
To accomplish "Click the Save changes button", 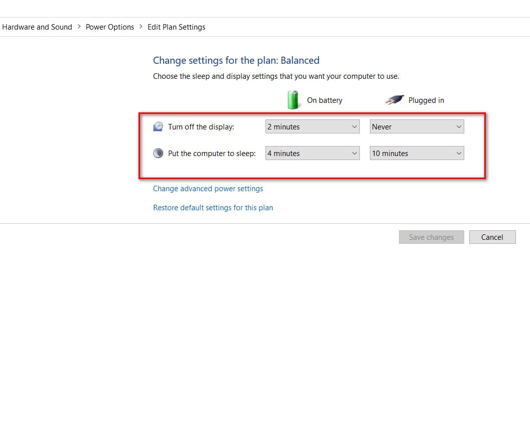I will (x=431, y=237).
